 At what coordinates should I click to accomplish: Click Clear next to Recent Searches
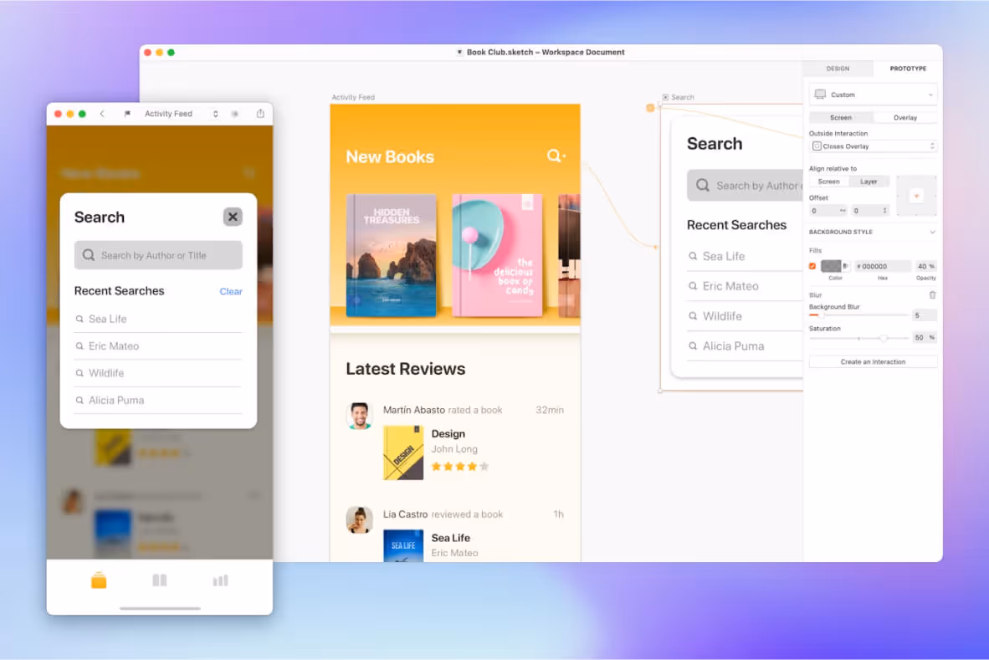pyautogui.click(x=230, y=291)
